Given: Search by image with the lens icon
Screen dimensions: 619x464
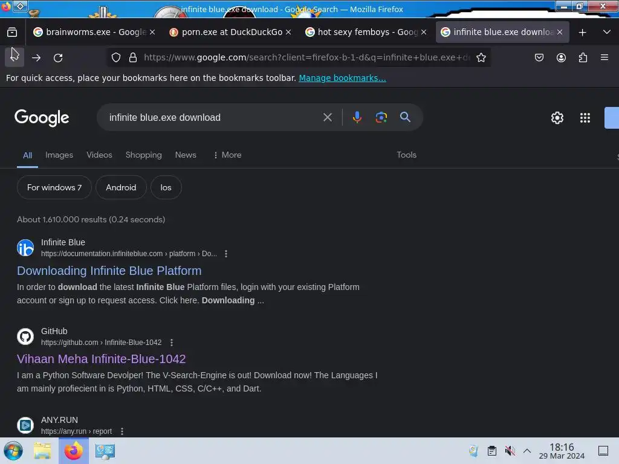Looking at the screenshot, I should (381, 117).
